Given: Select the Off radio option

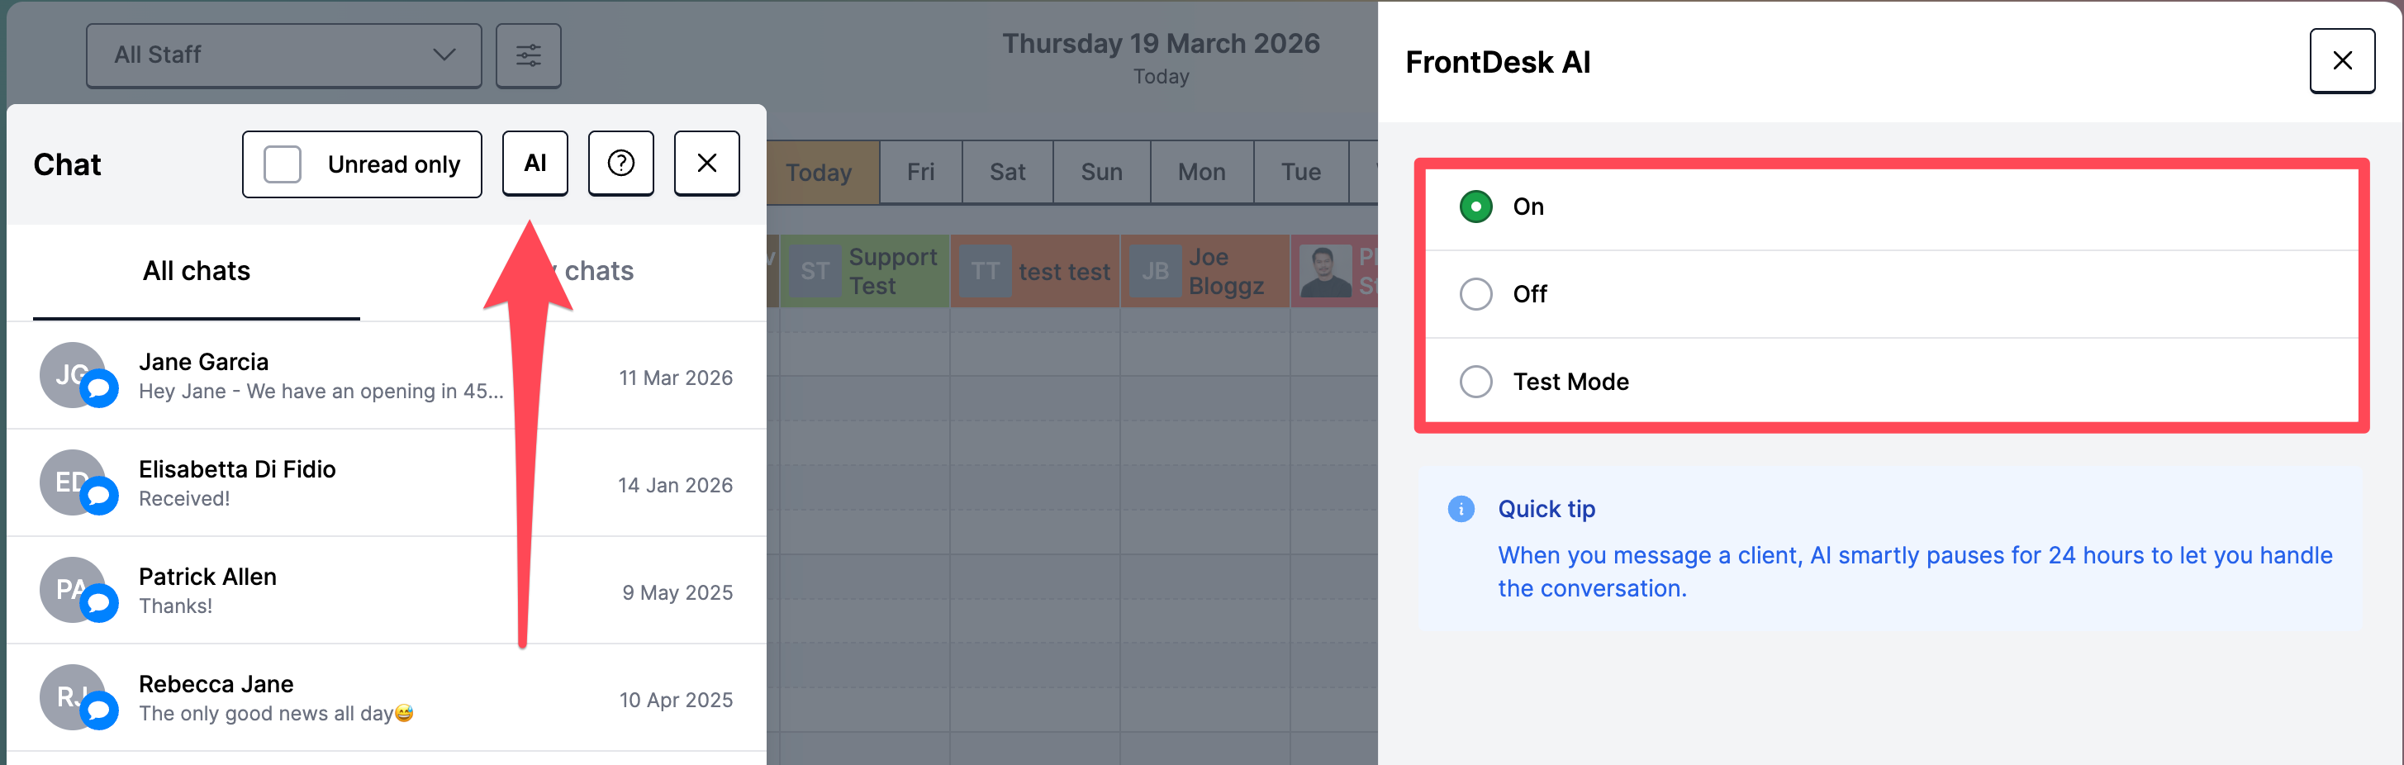Looking at the screenshot, I should pyautogui.click(x=1475, y=294).
